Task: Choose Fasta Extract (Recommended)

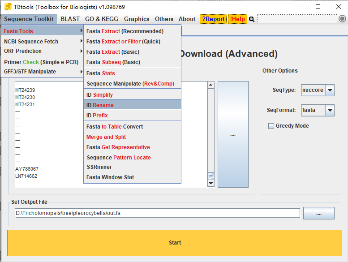Action: pyautogui.click(x=132, y=31)
